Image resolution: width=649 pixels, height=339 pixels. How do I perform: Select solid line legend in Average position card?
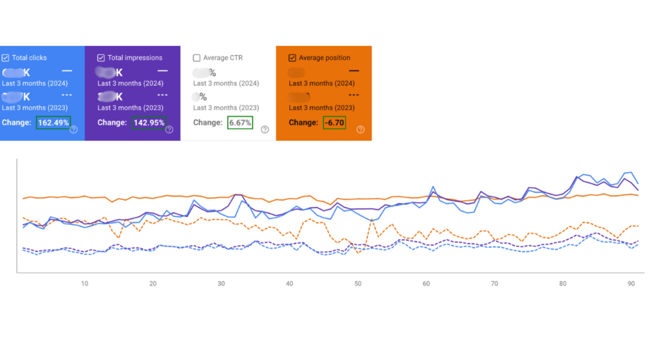point(353,71)
